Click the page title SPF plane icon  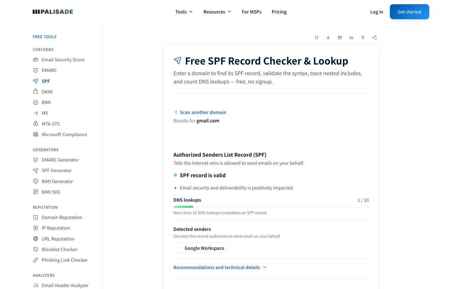(x=177, y=61)
